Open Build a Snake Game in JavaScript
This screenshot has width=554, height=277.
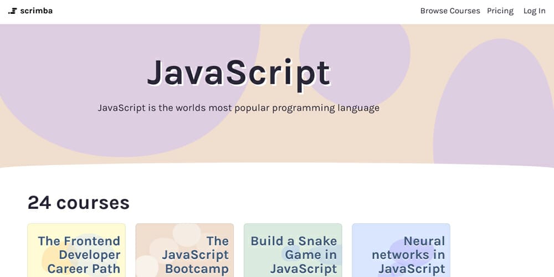click(x=293, y=250)
